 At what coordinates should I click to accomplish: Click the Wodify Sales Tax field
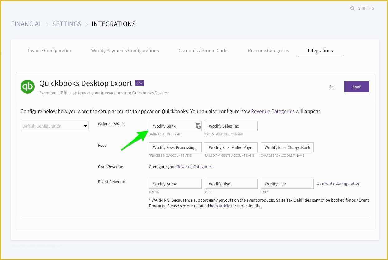(231, 126)
